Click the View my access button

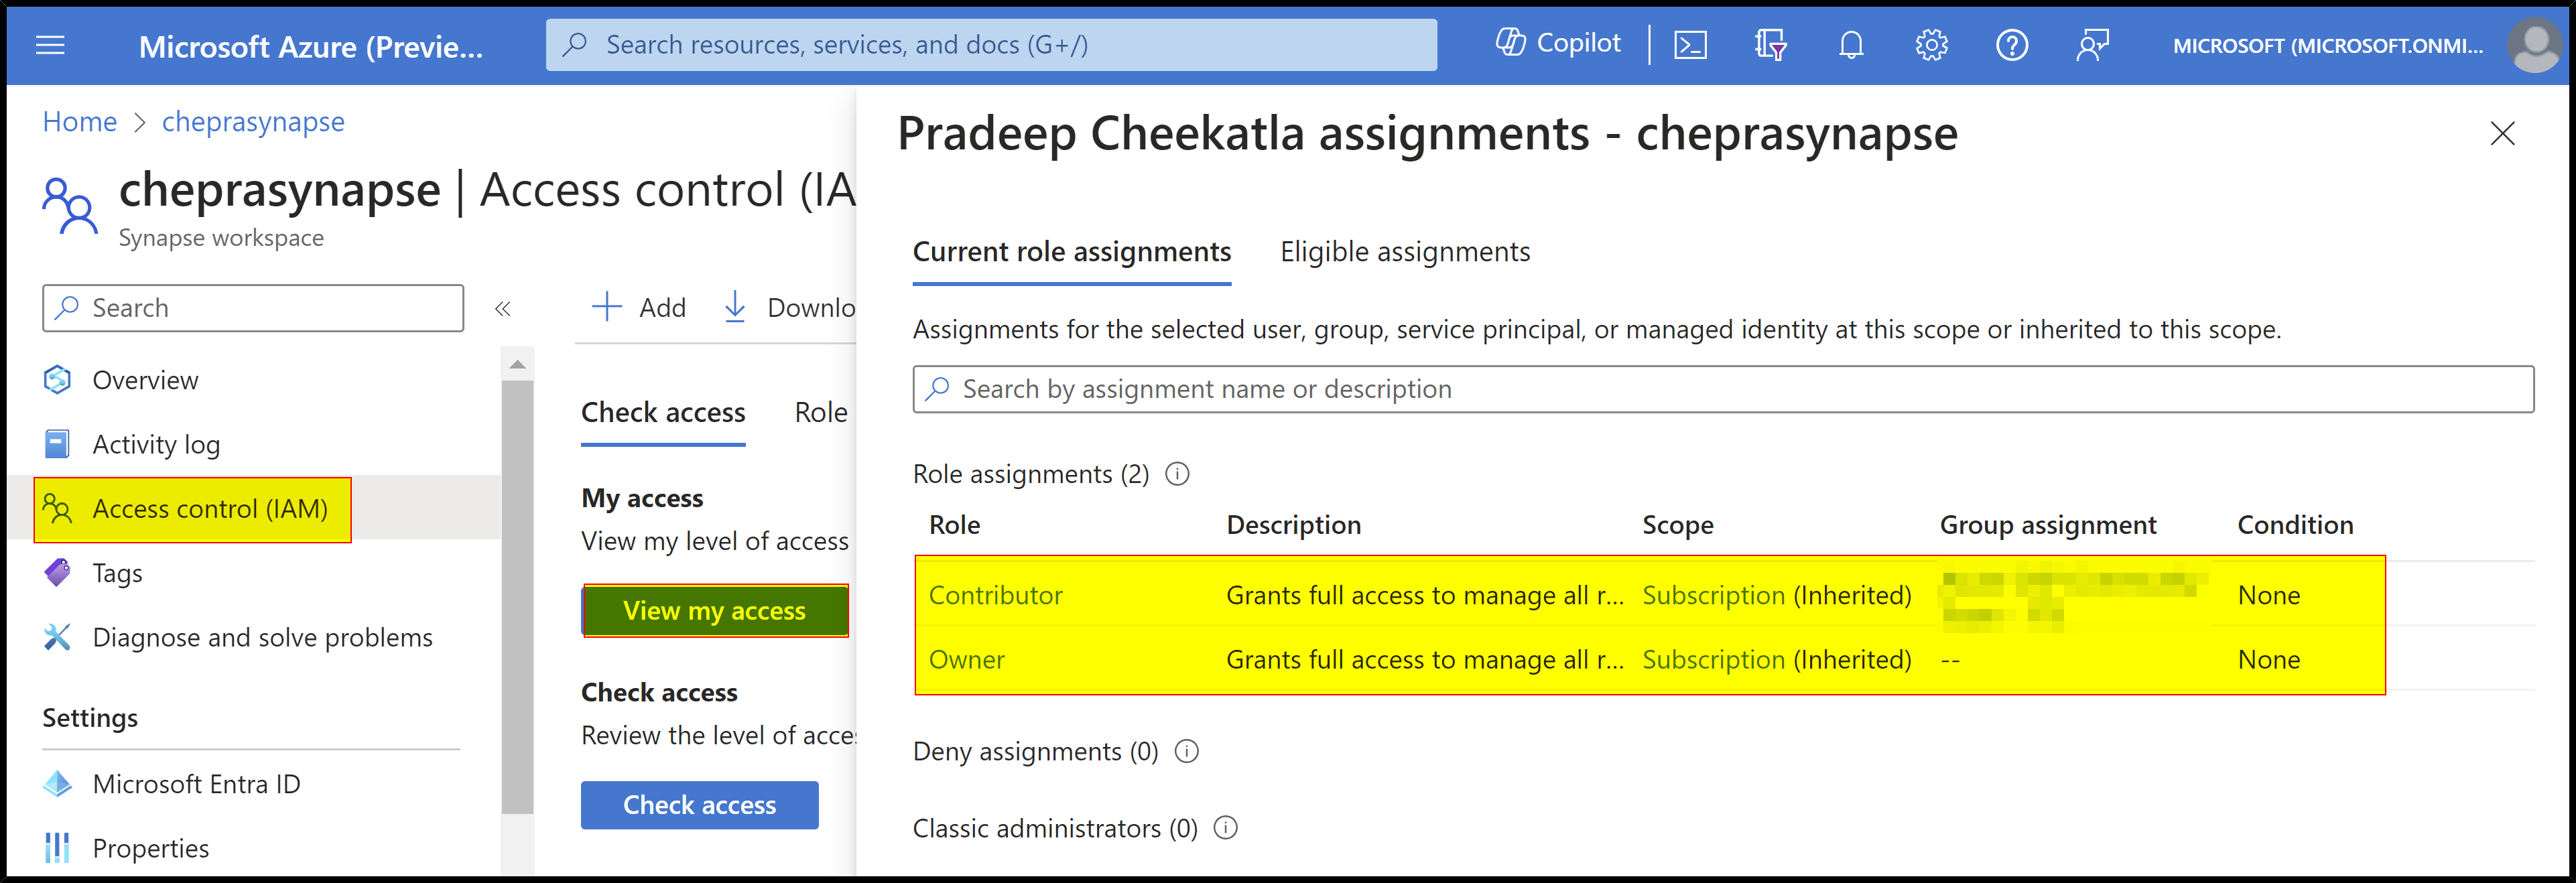point(714,610)
